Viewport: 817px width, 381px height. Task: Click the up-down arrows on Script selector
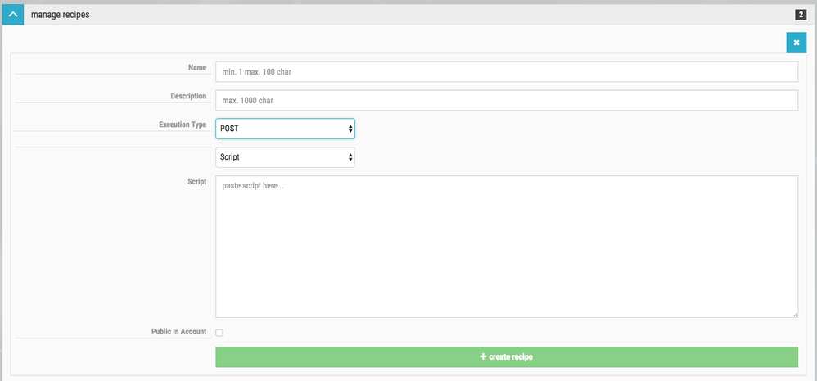[350, 156]
